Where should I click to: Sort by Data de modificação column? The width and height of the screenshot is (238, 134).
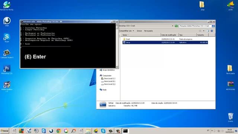coord(170,35)
